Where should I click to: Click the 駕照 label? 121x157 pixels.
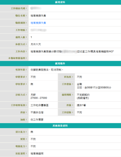click(24, 139)
